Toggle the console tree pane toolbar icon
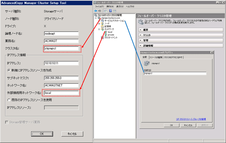Viewport: 226px width, 143px height. pos(105,11)
